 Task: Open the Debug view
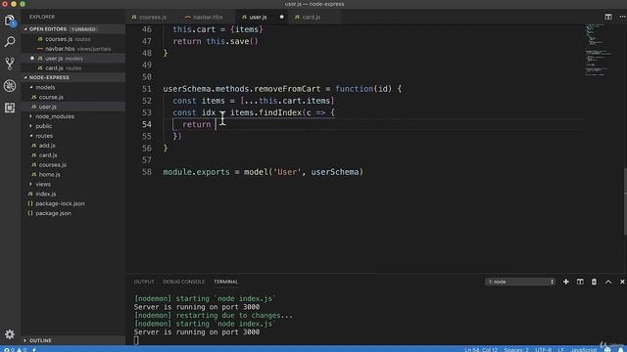pyautogui.click(x=10, y=85)
